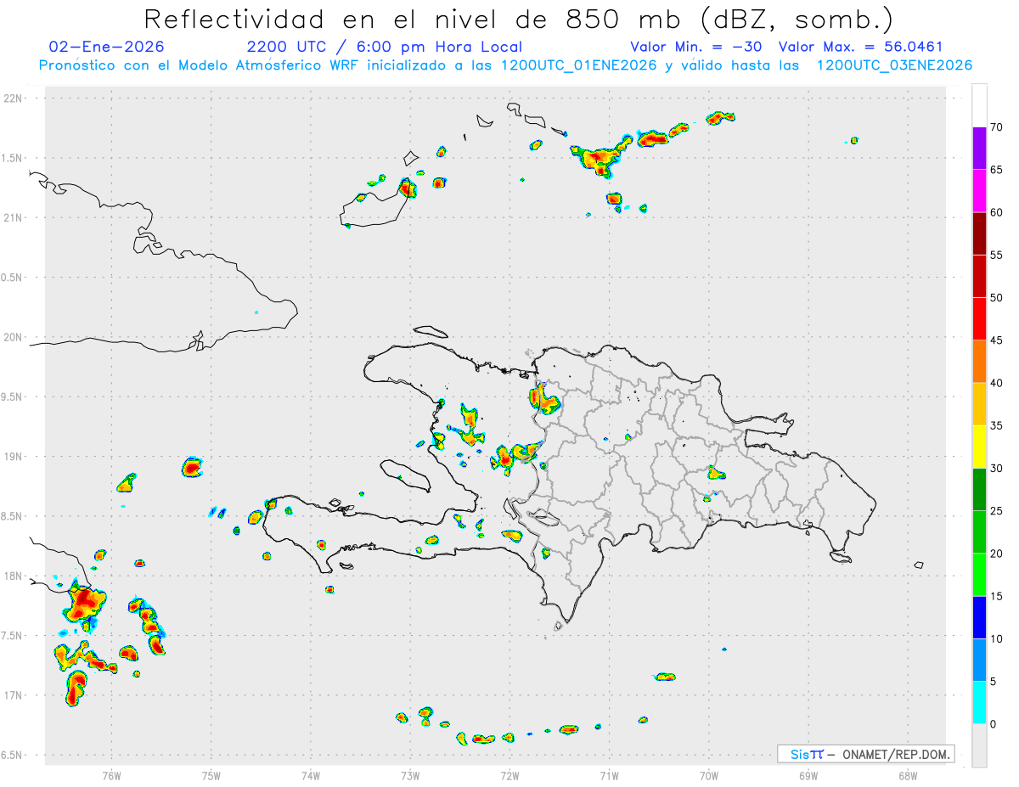The height and width of the screenshot is (787, 1019).
Task: Click the '21N' latitude axis label
Action: tap(14, 218)
